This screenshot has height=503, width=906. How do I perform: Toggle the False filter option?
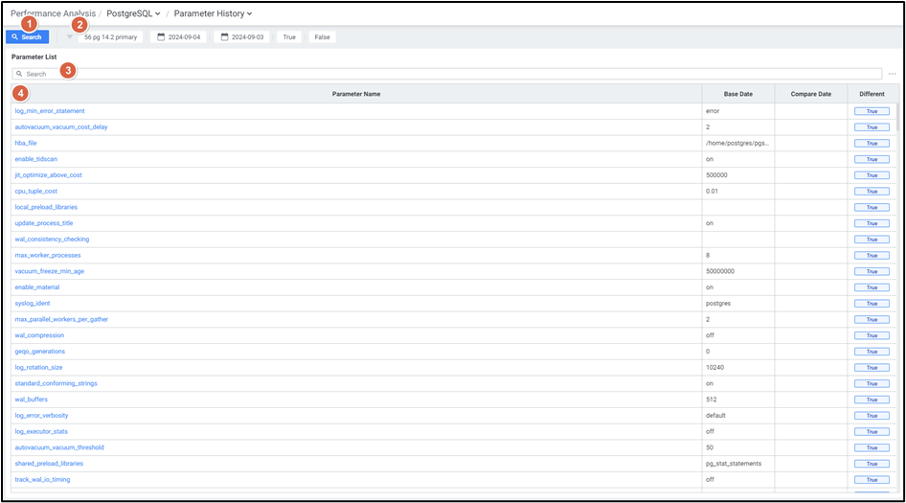tap(321, 37)
